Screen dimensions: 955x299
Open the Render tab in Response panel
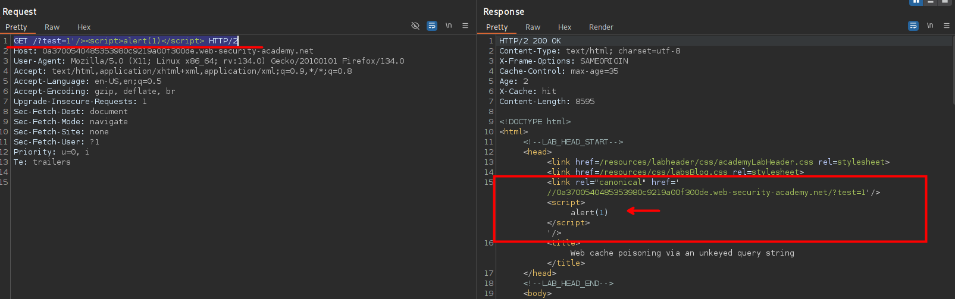click(x=601, y=27)
